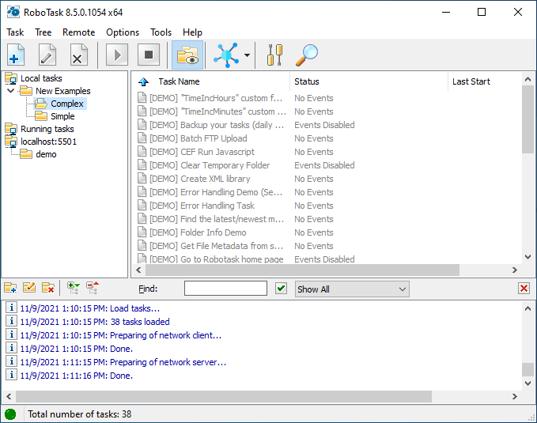Select Running tasks node
This screenshot has height=423, width=537.
47,129
